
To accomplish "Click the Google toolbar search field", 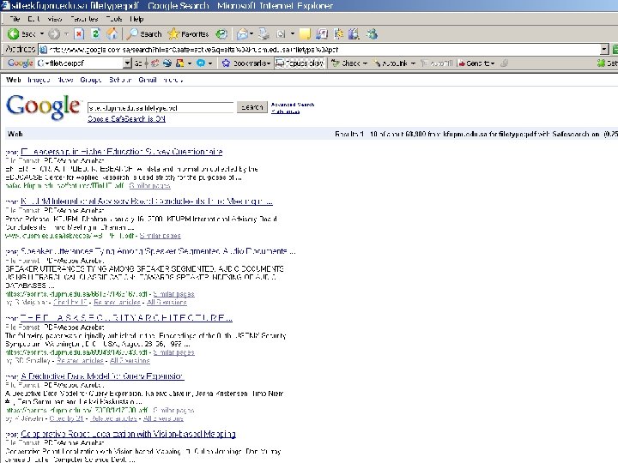I will point(80,63).
